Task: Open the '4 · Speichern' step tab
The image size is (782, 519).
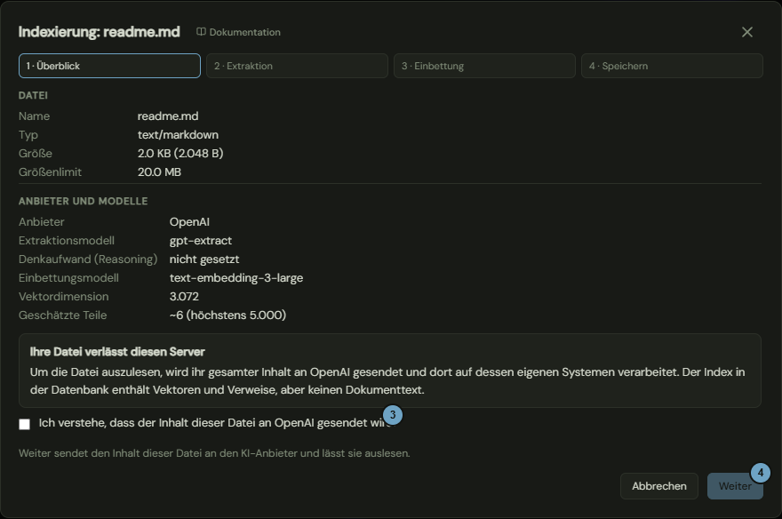Action: click(673, 66)
